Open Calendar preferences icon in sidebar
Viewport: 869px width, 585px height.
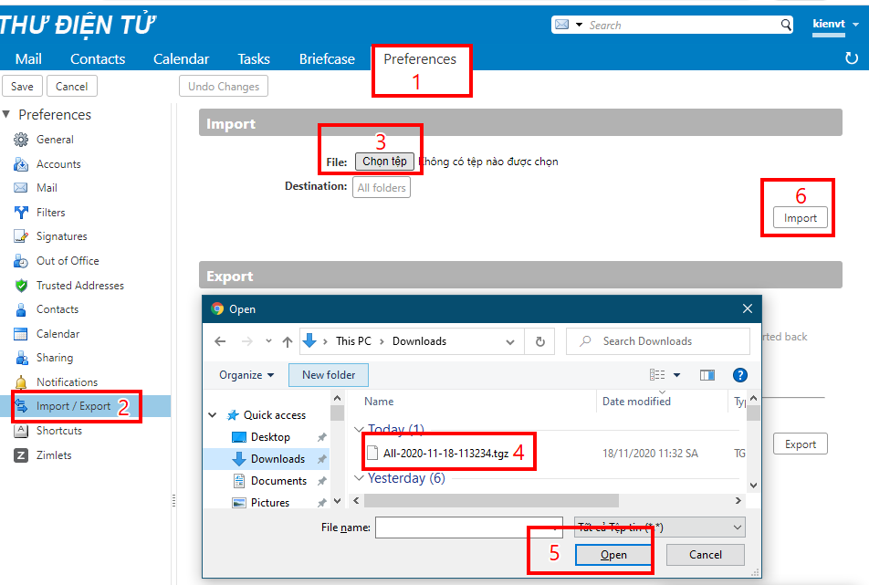pos(21,334)
